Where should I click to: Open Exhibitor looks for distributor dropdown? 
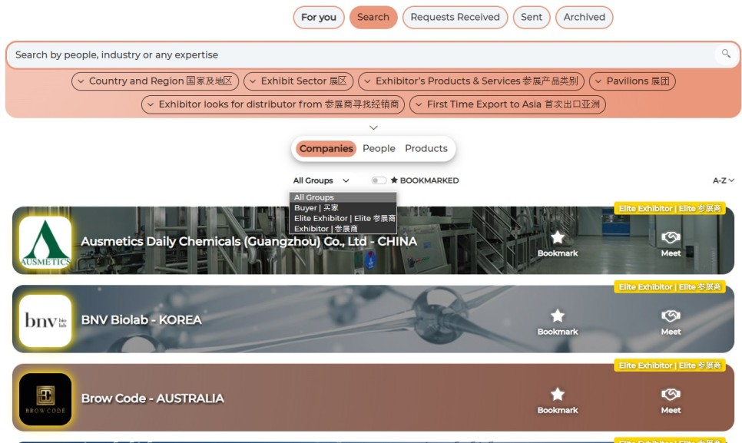point(273,104)
